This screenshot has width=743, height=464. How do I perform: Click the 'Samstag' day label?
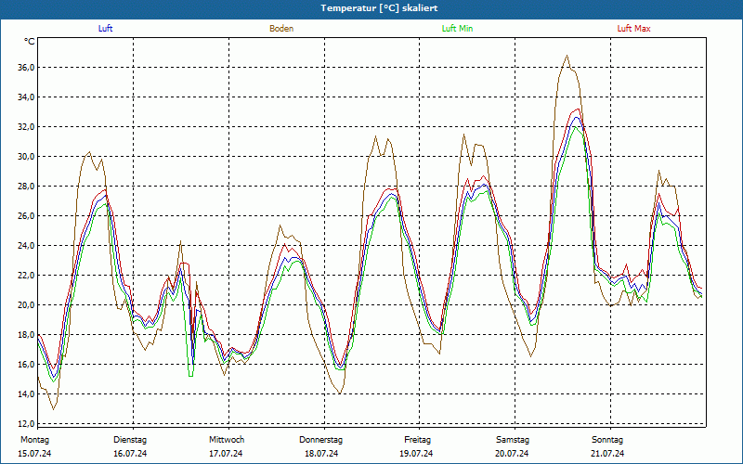pyautogui.click(x=513, y=440)
